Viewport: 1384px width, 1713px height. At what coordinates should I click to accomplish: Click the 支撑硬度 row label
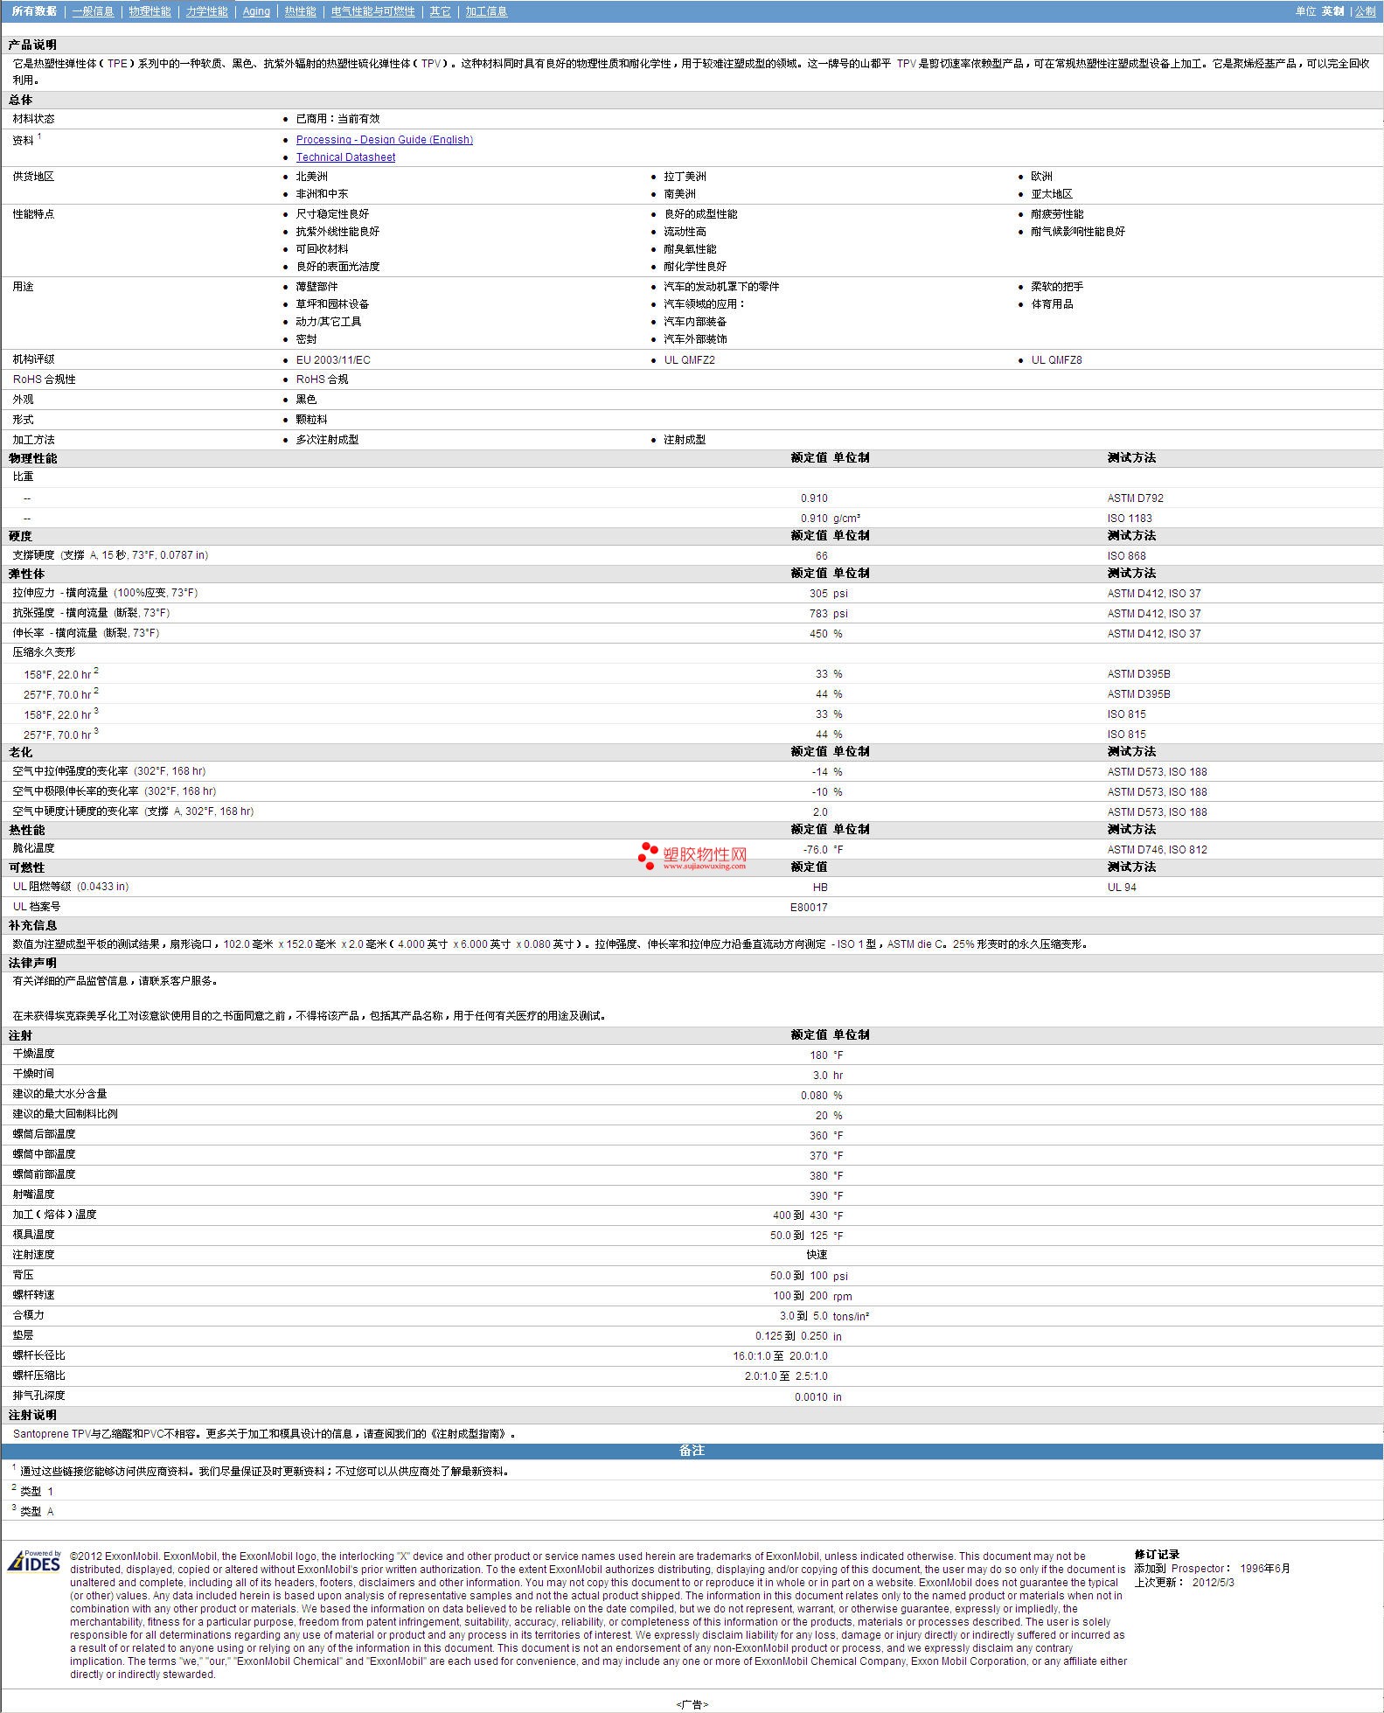tap(109, 555)
